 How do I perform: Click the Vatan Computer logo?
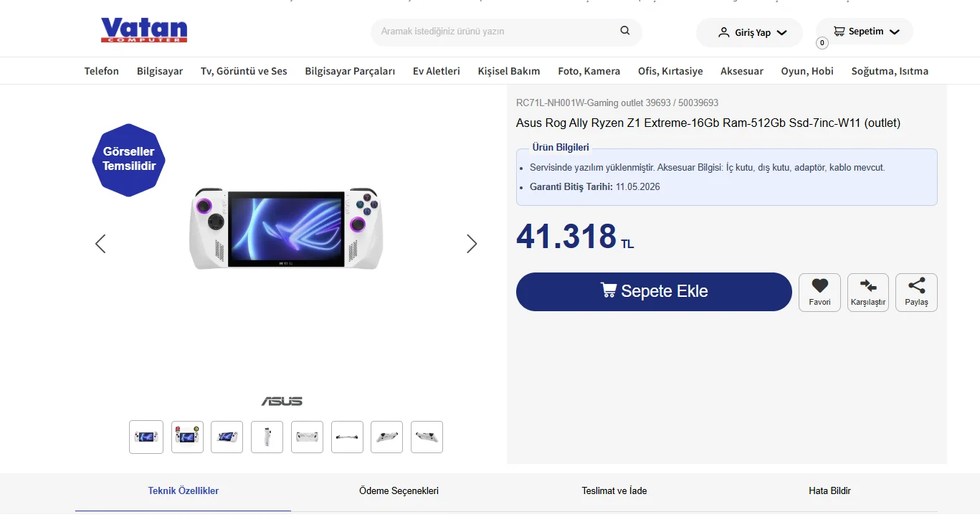coord(144,30)
